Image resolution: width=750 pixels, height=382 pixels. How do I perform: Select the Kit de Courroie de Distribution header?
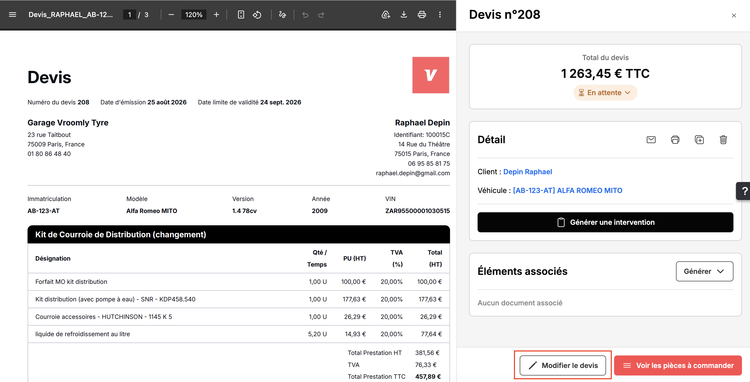click(239, 234)
